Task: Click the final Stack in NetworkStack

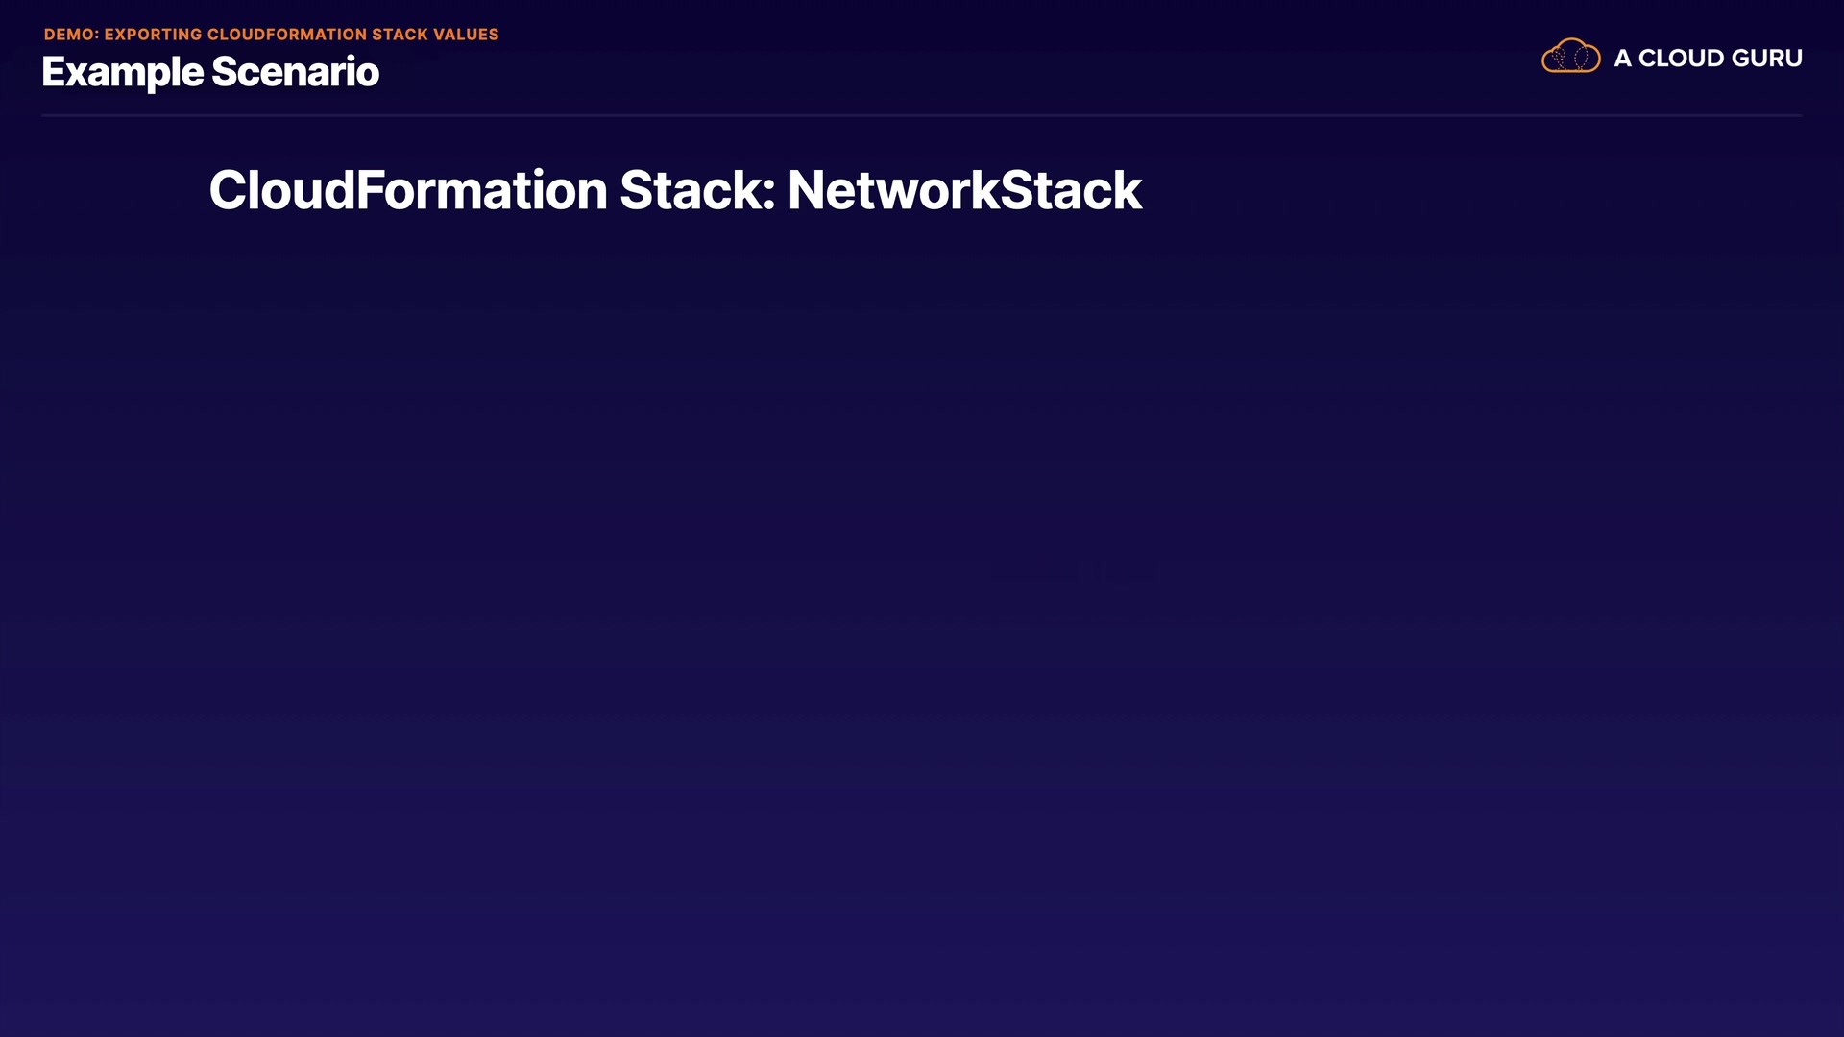Action: (1071, 190)
